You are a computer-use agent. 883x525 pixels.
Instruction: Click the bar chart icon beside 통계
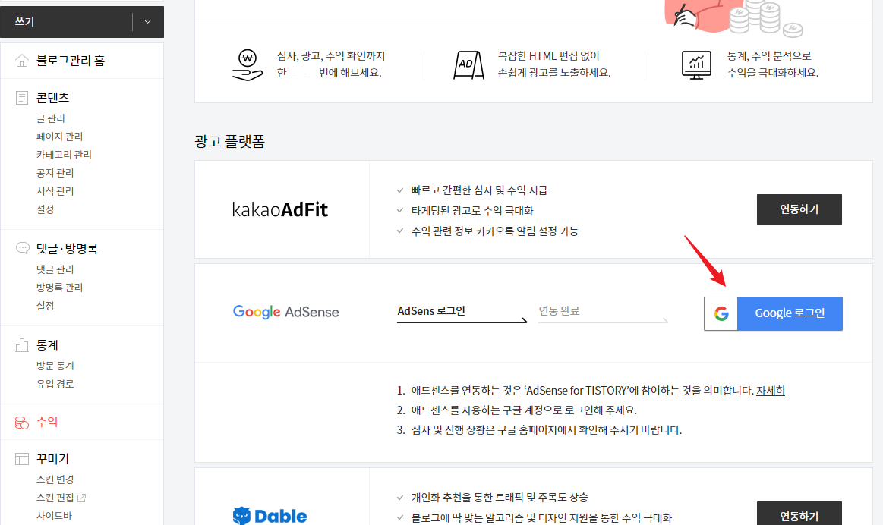22,345
